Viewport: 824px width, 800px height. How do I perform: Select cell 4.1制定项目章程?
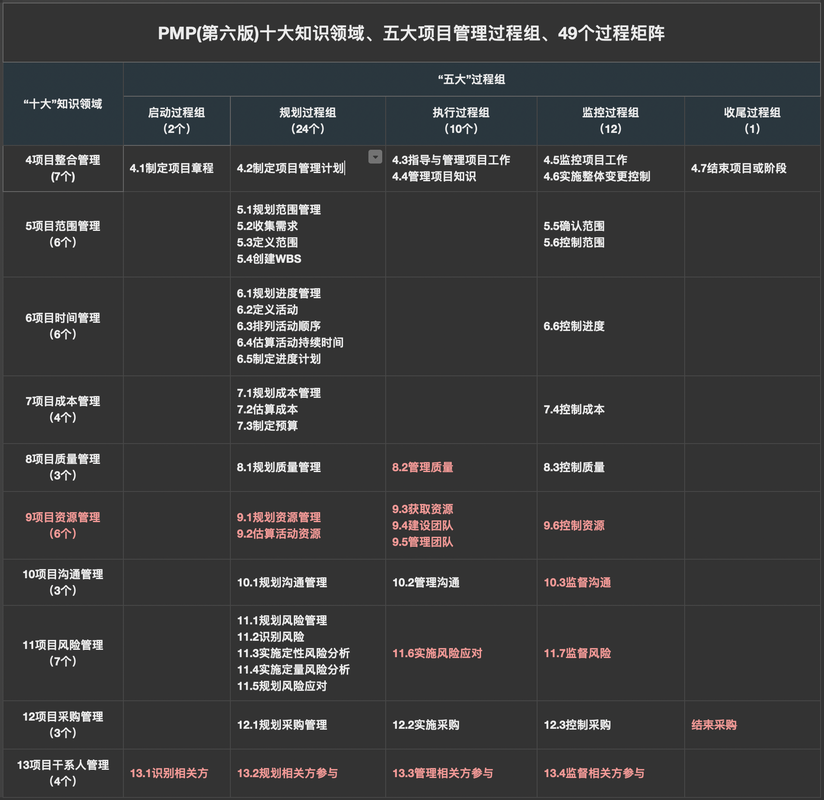point(177,168)
